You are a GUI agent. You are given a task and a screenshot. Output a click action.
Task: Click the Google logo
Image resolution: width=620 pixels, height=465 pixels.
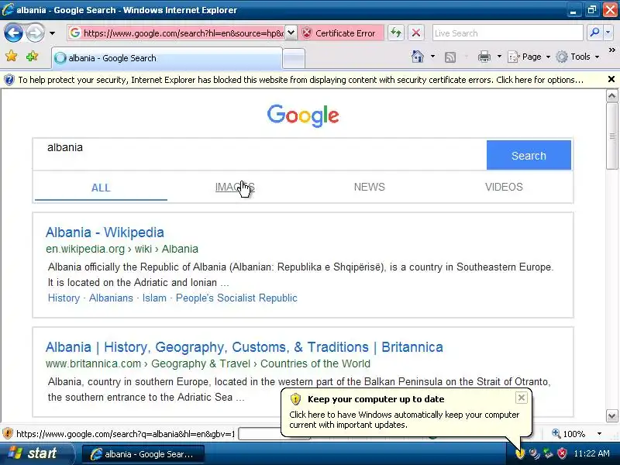303,115
